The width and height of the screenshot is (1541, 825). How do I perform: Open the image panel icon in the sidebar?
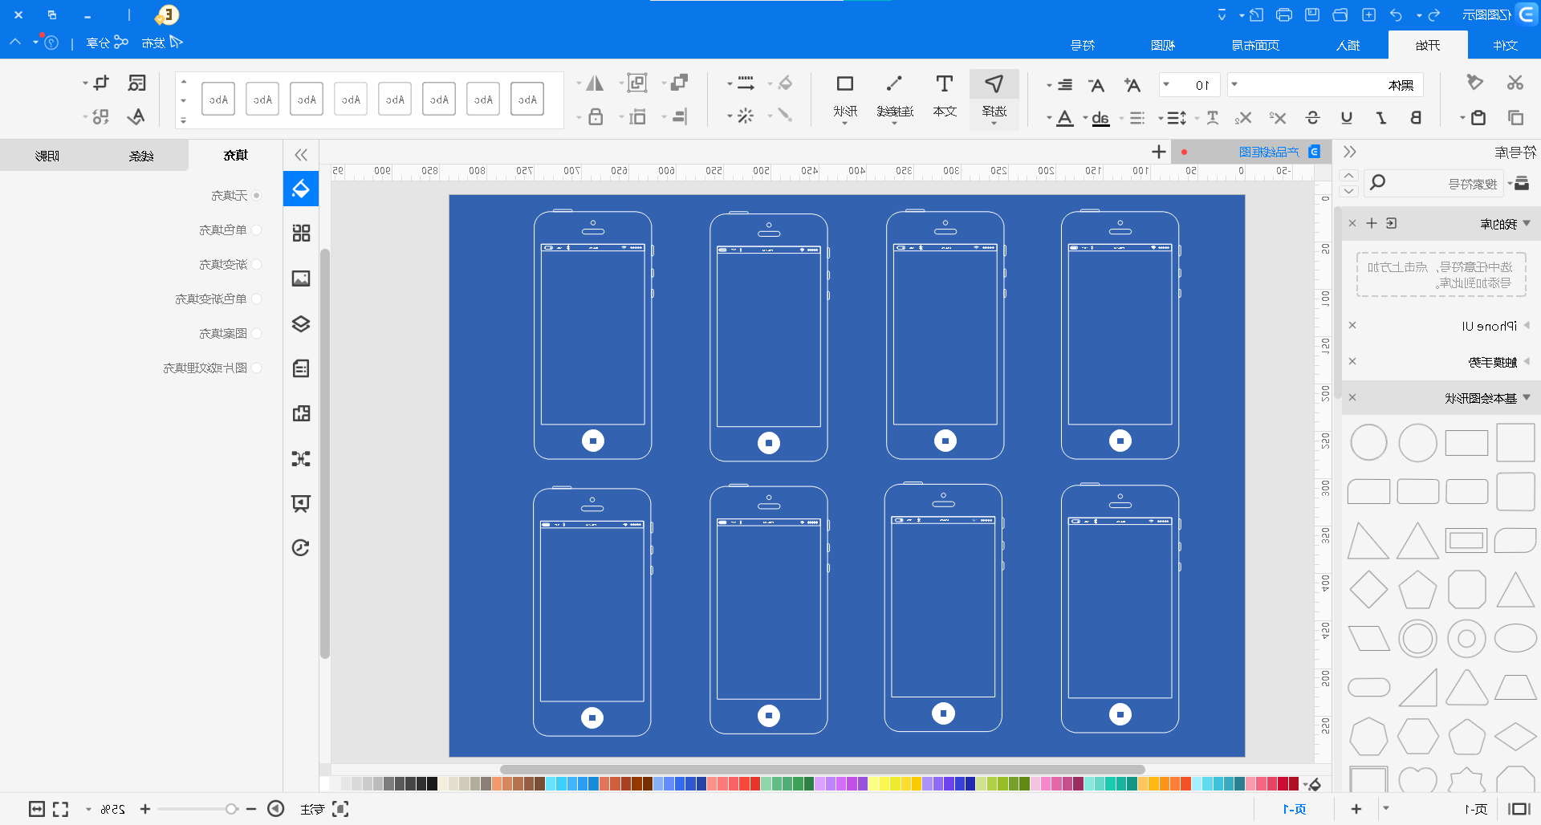click(x=301, y=278)
